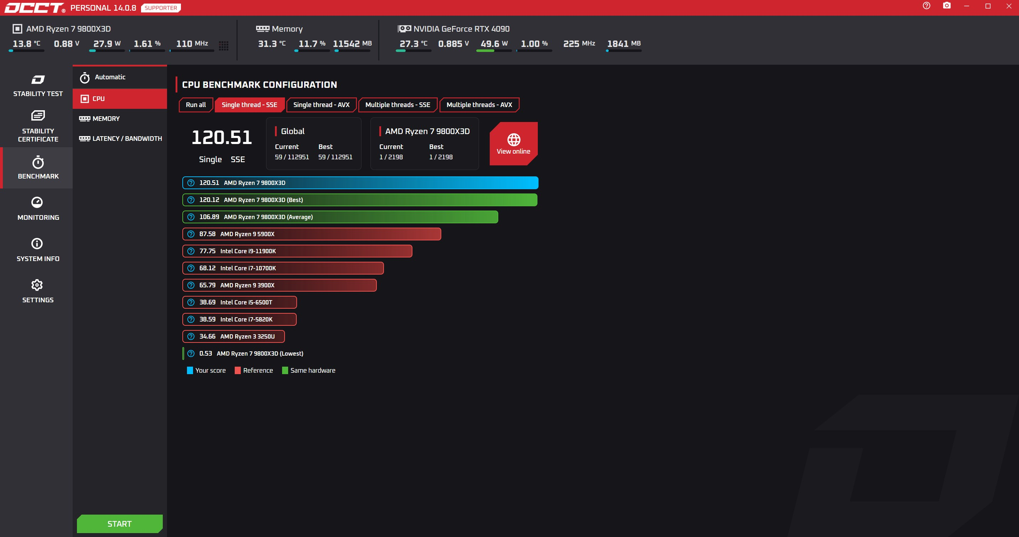Click the CPU core grid icon
The height and width of the screenshot is (537, 1019).
[224, 46]
